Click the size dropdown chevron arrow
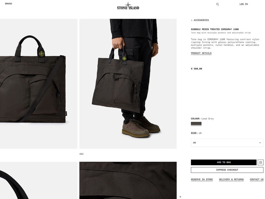This screenshot has height=199, width=265. pos(260,143)
